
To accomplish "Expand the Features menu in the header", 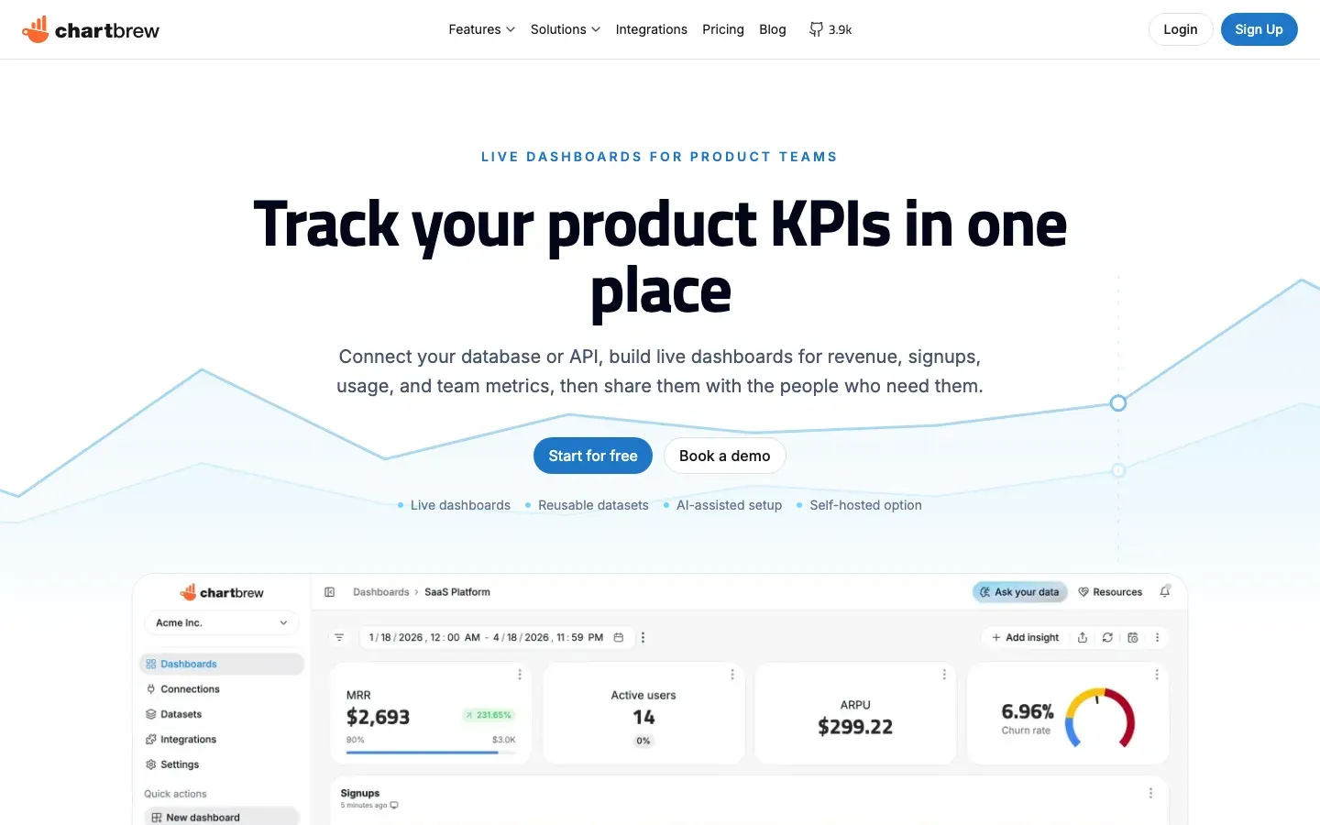I will click(x=482, y=29).
